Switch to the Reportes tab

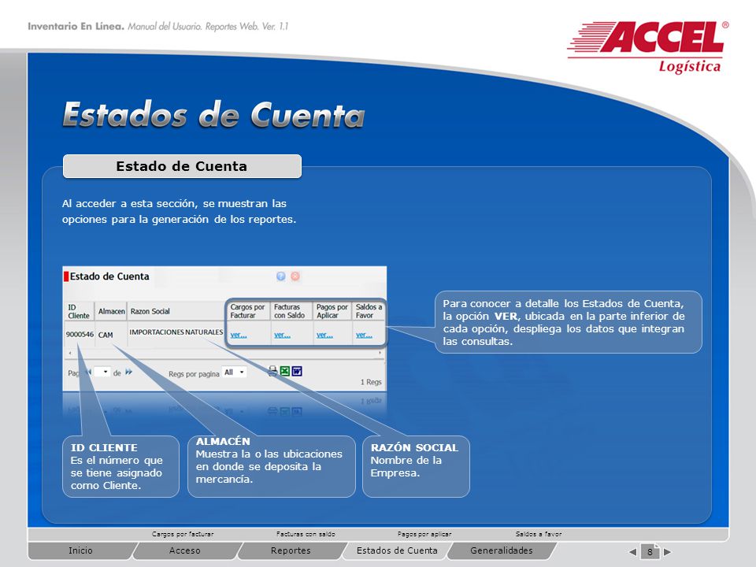coord(291,550)
